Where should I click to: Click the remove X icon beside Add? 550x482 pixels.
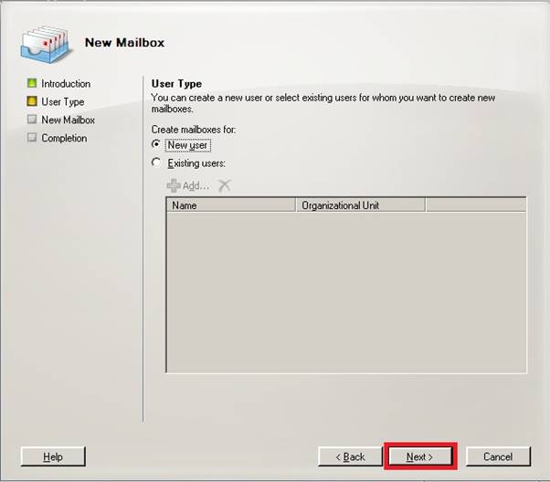click(225, 185)
